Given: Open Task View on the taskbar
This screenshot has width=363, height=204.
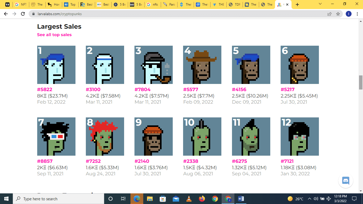Looking at the screenshot, I should pos(123,199).
